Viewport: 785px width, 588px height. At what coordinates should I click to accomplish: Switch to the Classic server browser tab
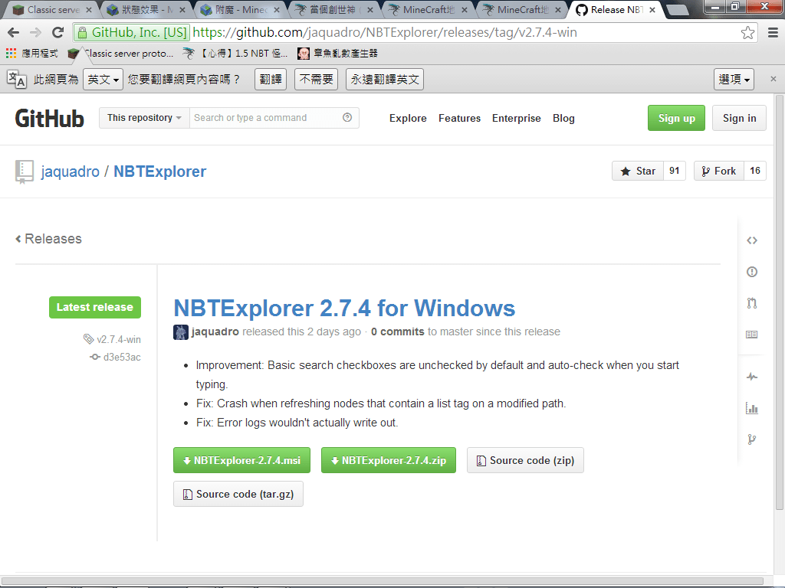point(50,10)
